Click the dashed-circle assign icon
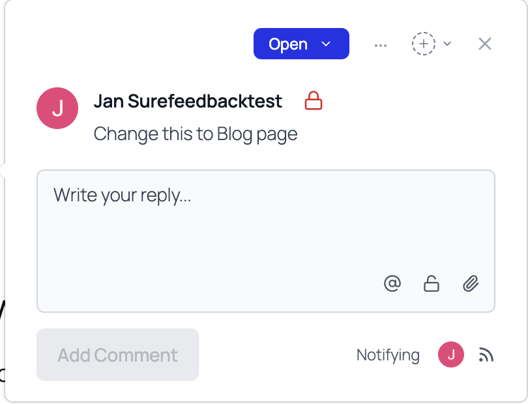528x404 pixels. [x=424, y=43]
